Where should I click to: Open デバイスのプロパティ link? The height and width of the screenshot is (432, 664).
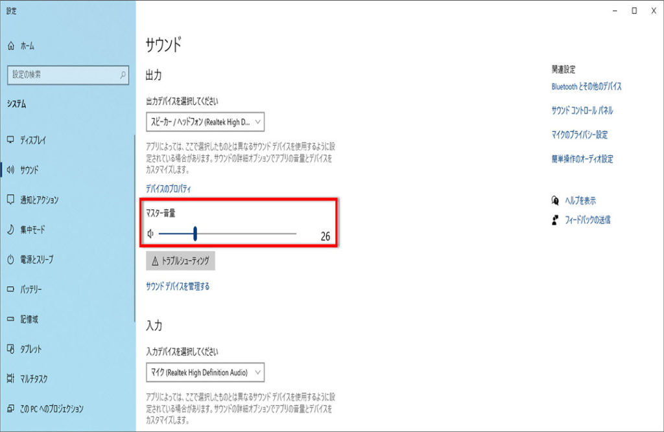(x=169, y=188)
